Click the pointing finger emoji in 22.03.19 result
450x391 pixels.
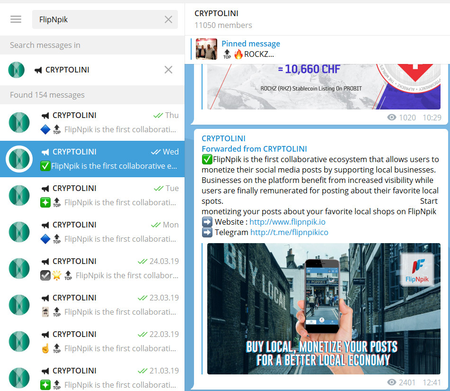coord(45,348)
